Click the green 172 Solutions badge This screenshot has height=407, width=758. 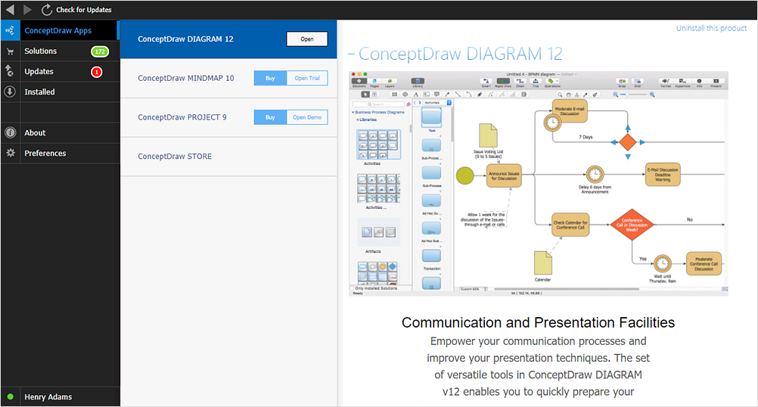pos(100,51)
